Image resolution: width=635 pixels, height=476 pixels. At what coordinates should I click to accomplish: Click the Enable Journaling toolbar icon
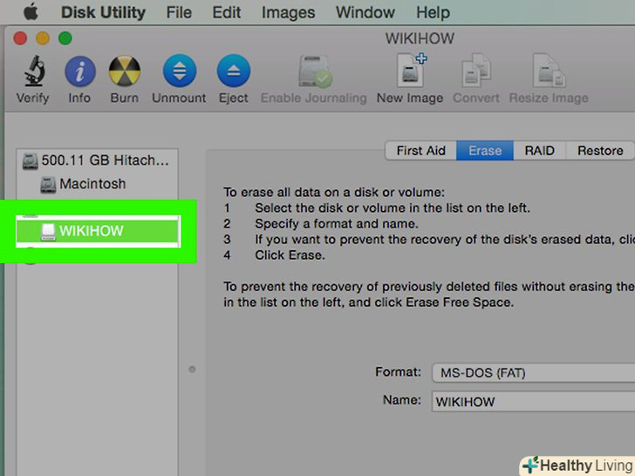315,71
